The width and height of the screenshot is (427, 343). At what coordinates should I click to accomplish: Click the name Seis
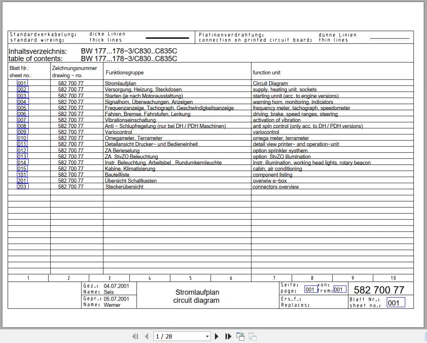pos(109,292)
